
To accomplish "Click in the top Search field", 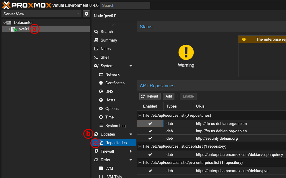I will 125,5.
